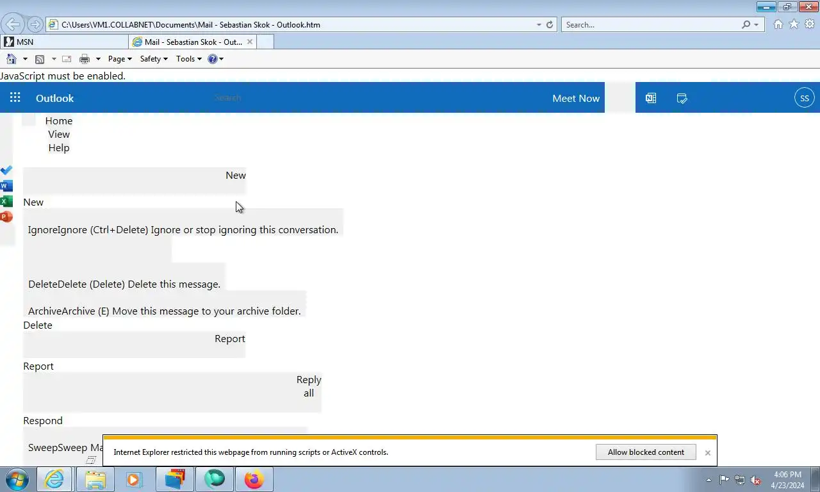
Task: Open the Tools dropdown menu
Action: click(189, 59)
